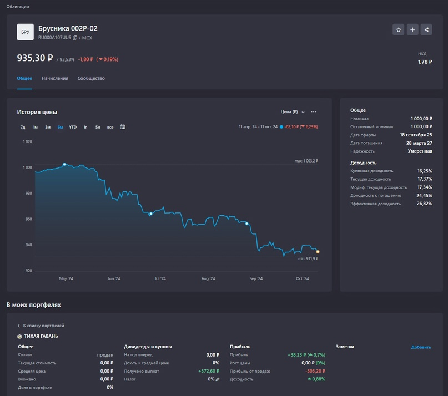
Task: Click ТИХАЯ ГАВАНЬ portfolio name
Action: point(41,336)
